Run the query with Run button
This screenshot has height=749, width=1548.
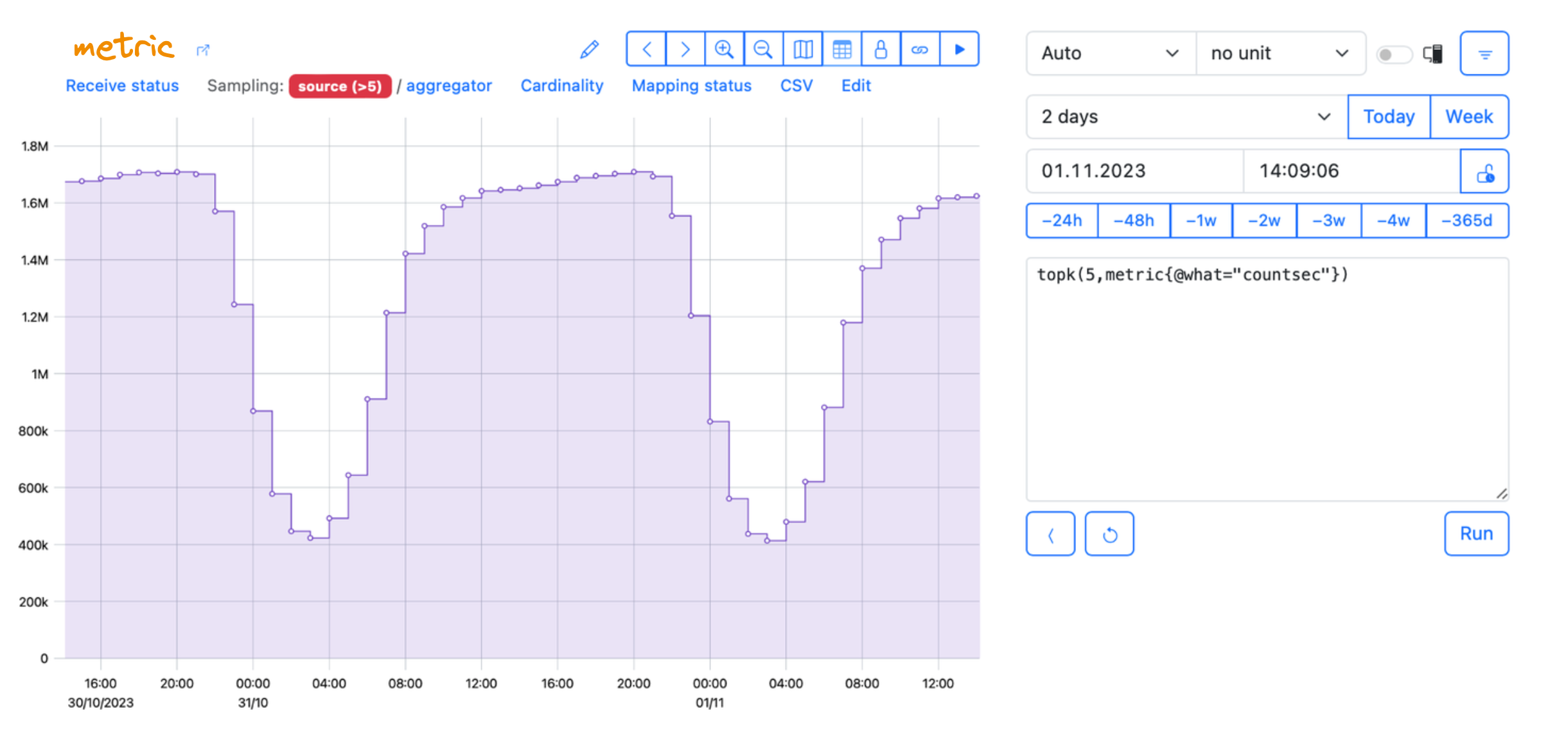(x=1476, y=533)
